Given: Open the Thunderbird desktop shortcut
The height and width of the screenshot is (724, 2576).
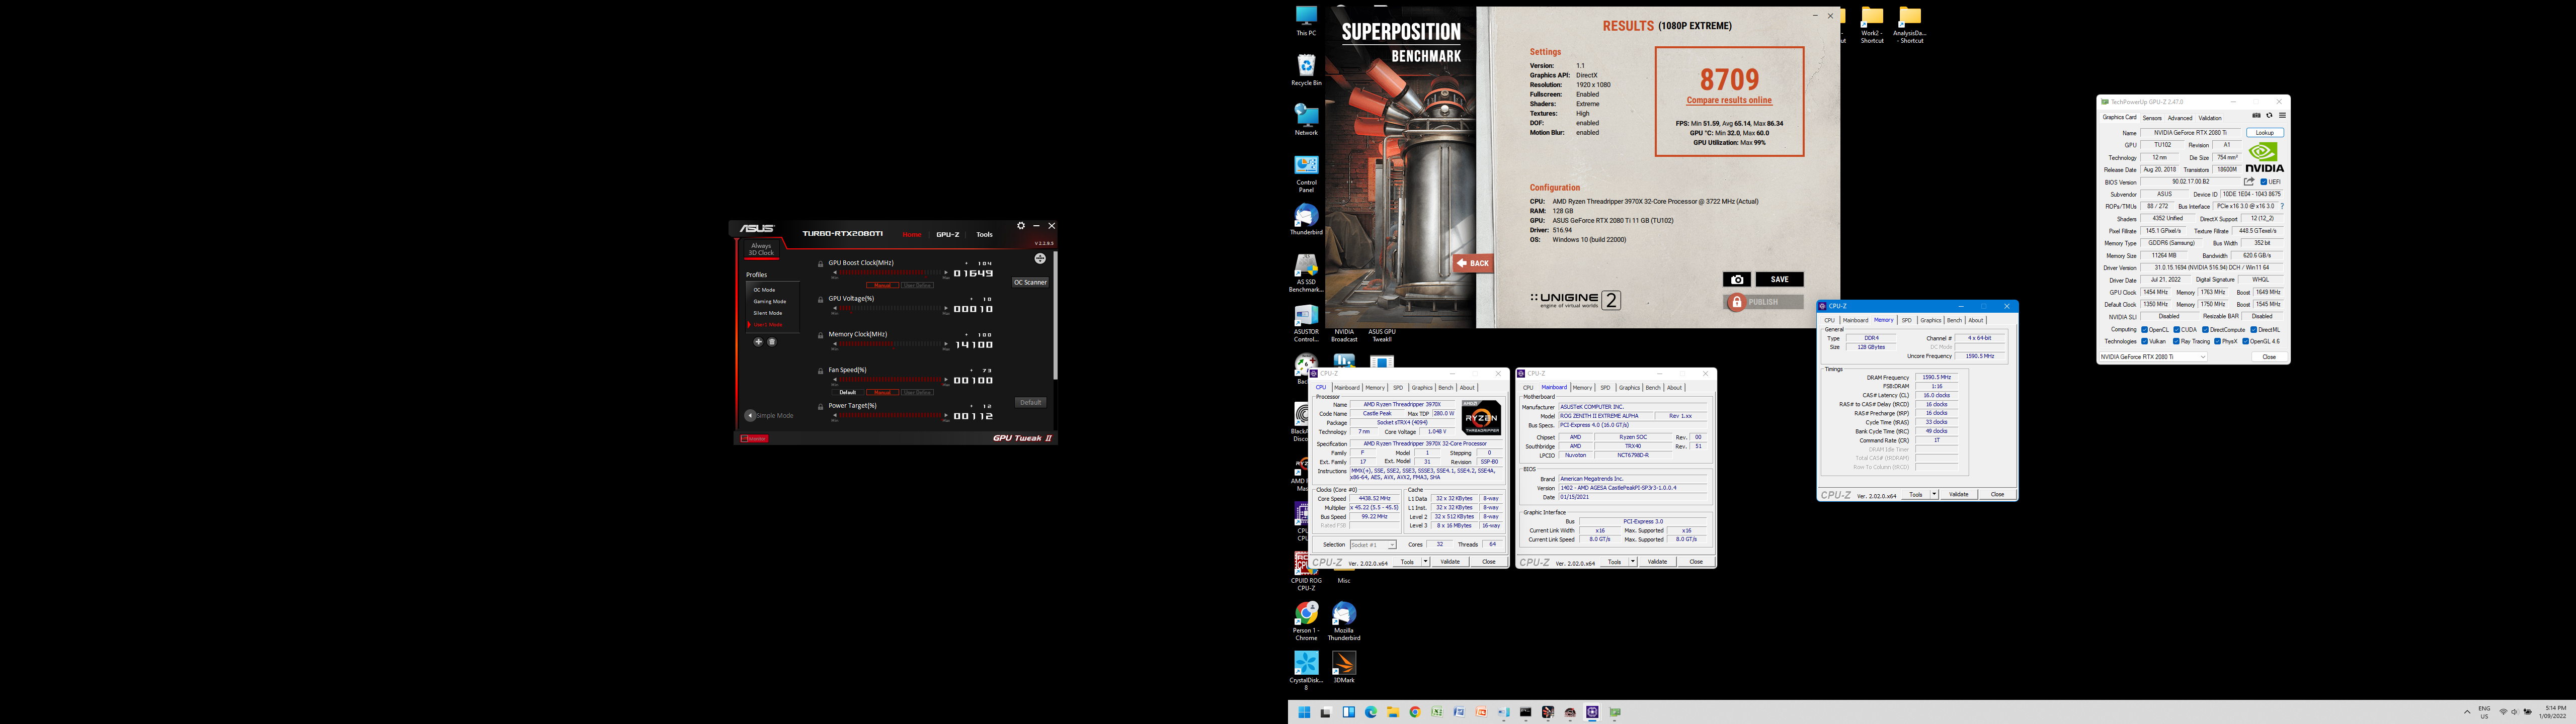Looking at the screenshot, I should (x=1306, y=220).
